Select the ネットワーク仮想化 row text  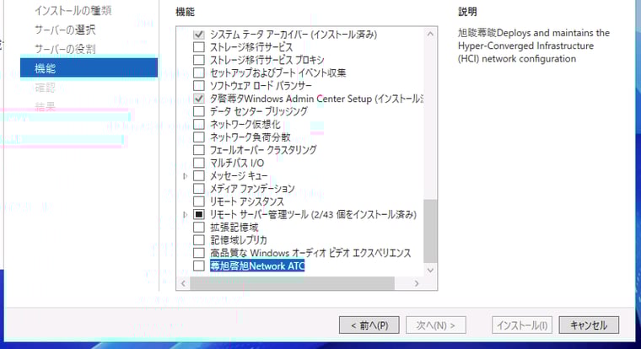click(245, 124)
